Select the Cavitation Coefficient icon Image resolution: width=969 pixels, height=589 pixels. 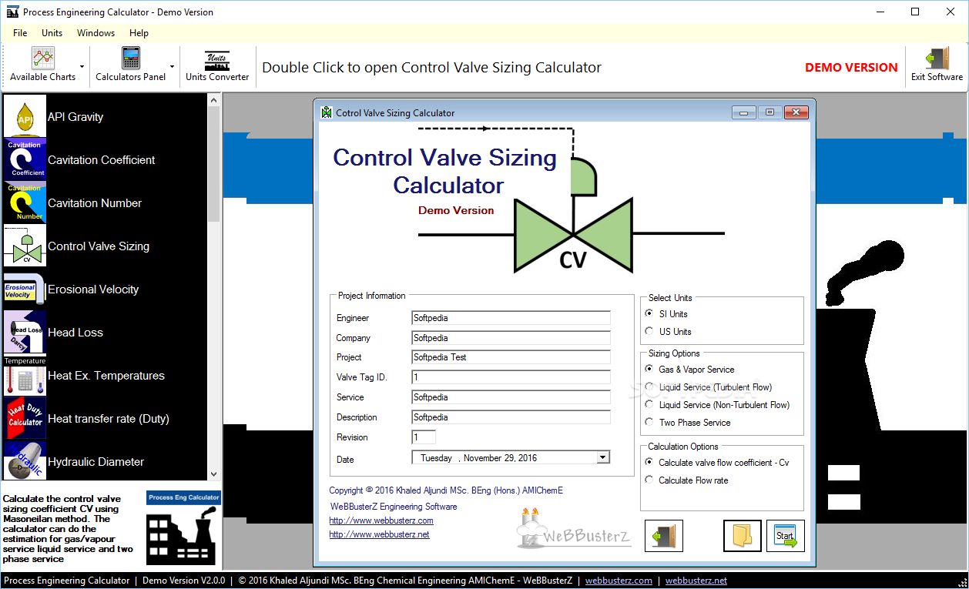click(x=25, y=159)
